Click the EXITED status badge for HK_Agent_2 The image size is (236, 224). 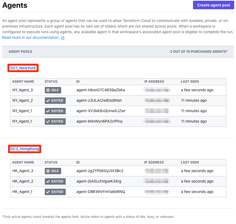(x=55, y=181)
